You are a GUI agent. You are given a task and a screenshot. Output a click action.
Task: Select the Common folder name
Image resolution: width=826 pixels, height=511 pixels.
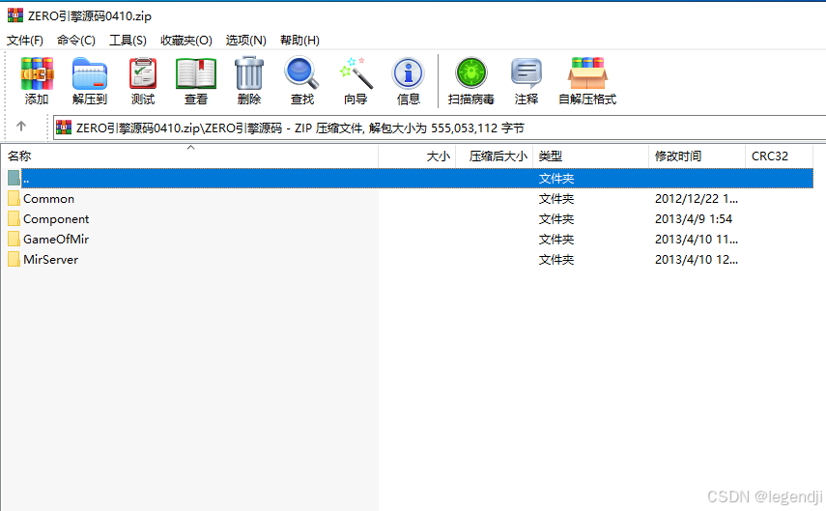49,199
